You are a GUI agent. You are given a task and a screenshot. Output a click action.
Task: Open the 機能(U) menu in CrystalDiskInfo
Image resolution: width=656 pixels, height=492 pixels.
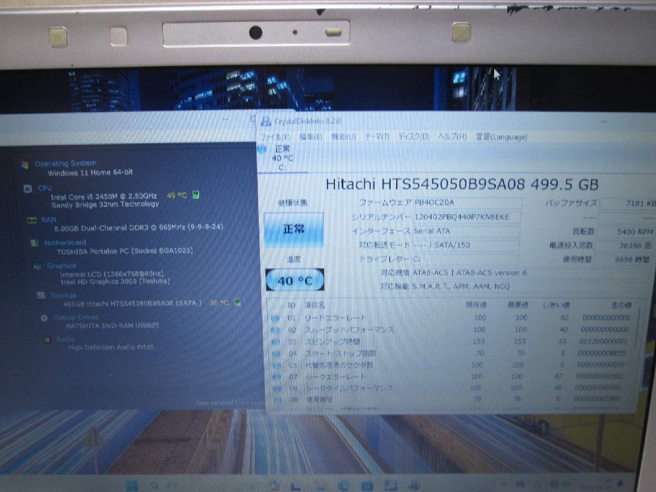tap(344, 137)
